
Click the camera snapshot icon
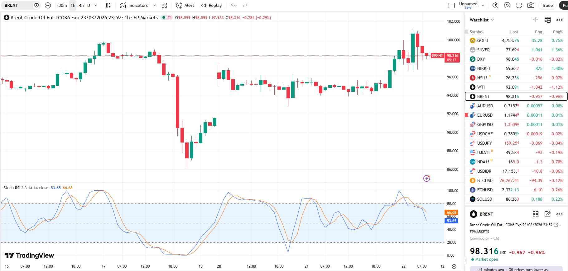pyautogui.click(x=531, y=5)
